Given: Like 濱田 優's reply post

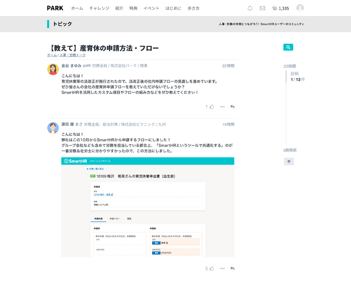Looking at the screenshot, I should tap(212, 268).
